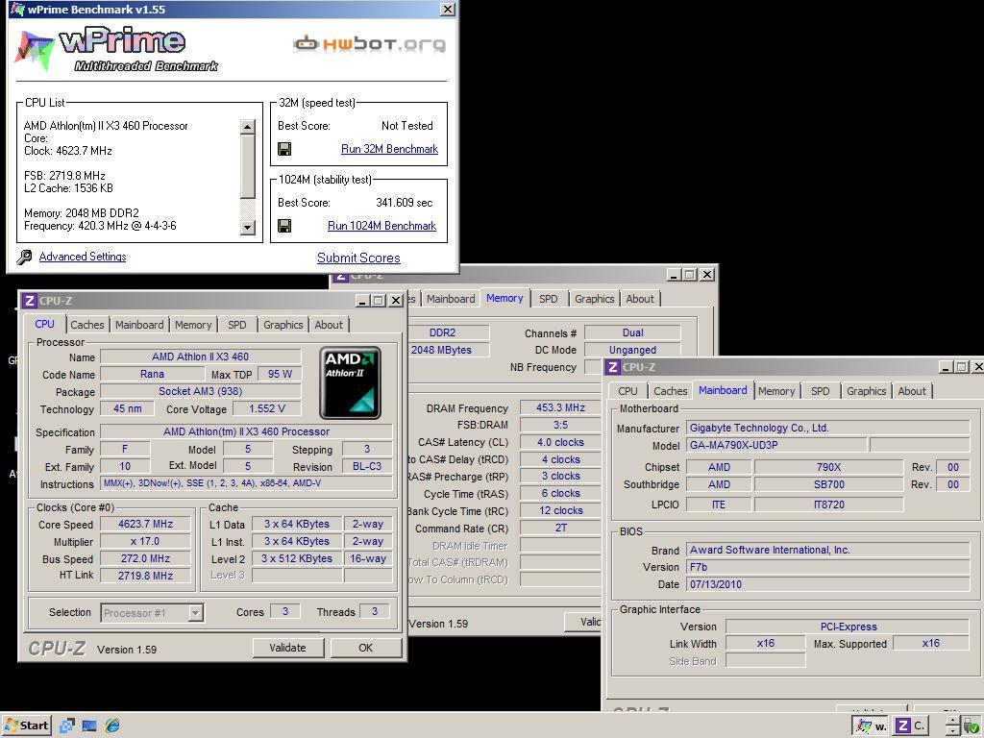Click the BIOS date 07/13/2010
The width and height of the screenshot is (984, 738).
click(827, 584)
